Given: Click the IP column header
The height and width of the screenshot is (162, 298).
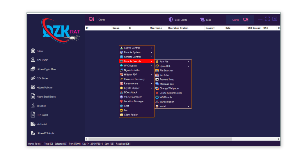Looking at the screenshot, I should point(98,28).
